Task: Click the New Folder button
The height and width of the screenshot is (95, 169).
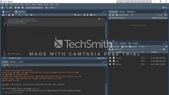Action: (114, 47)
